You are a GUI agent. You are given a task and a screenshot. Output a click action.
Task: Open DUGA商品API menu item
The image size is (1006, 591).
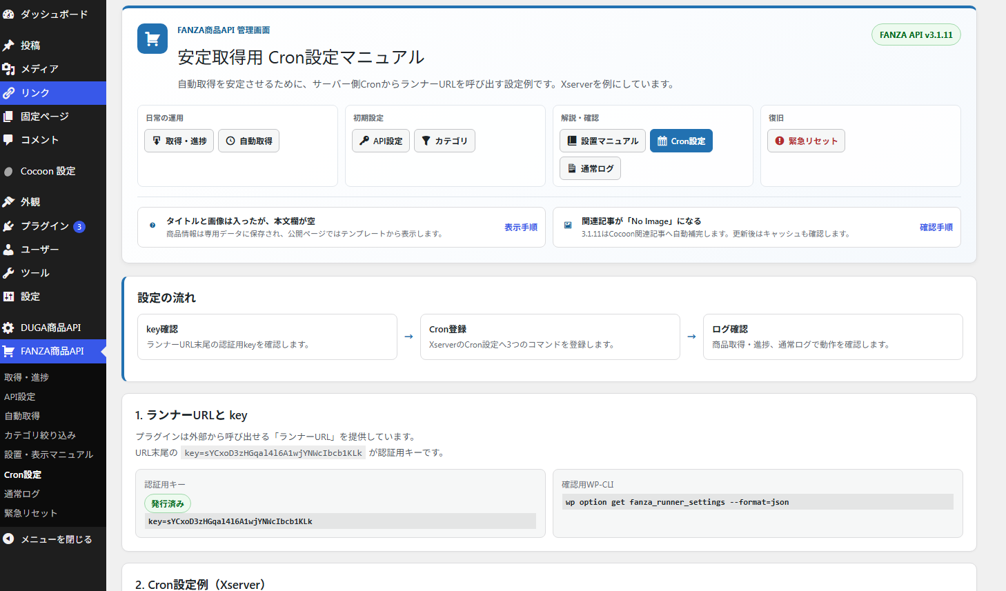pyautogui.click(x=53, y=328)
